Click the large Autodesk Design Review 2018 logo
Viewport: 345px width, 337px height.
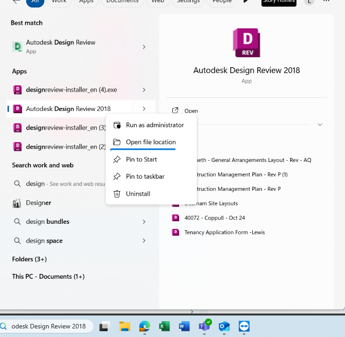coord(246,42)
